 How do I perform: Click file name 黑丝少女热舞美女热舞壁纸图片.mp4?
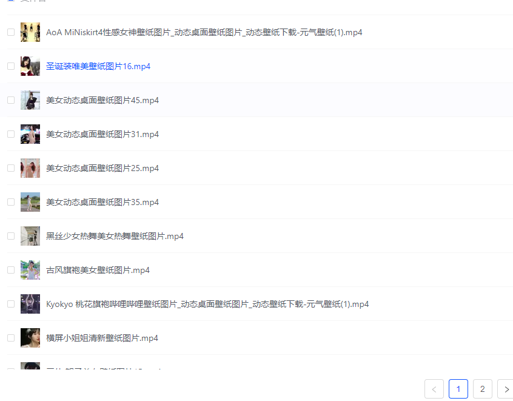click(x=115, y=236)
